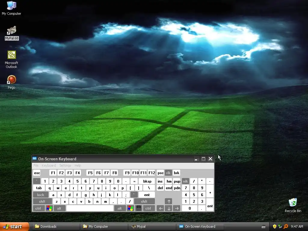
Task: Click the left Windows logo key
Action: click(x=49, y=208)
